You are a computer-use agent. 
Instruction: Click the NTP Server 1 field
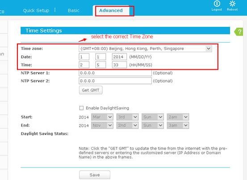coord(115,73)
